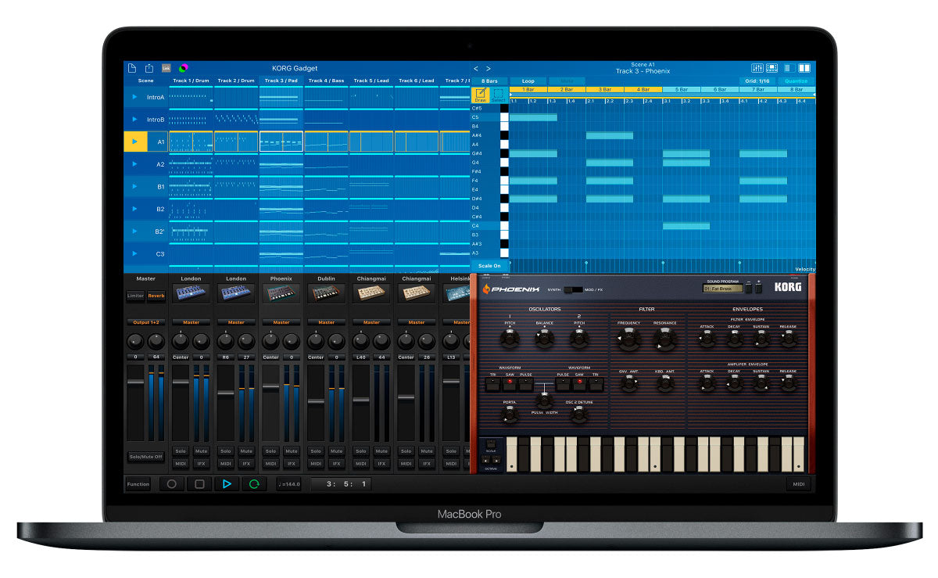Screen dimensions: 938x578
Task: Click the Quantize button
Action: point(796,81)
